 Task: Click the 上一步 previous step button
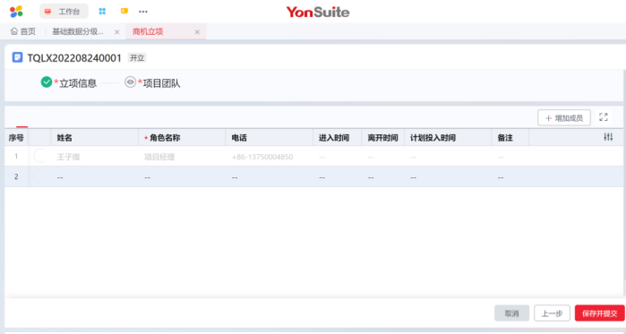(x=553, y=313)
